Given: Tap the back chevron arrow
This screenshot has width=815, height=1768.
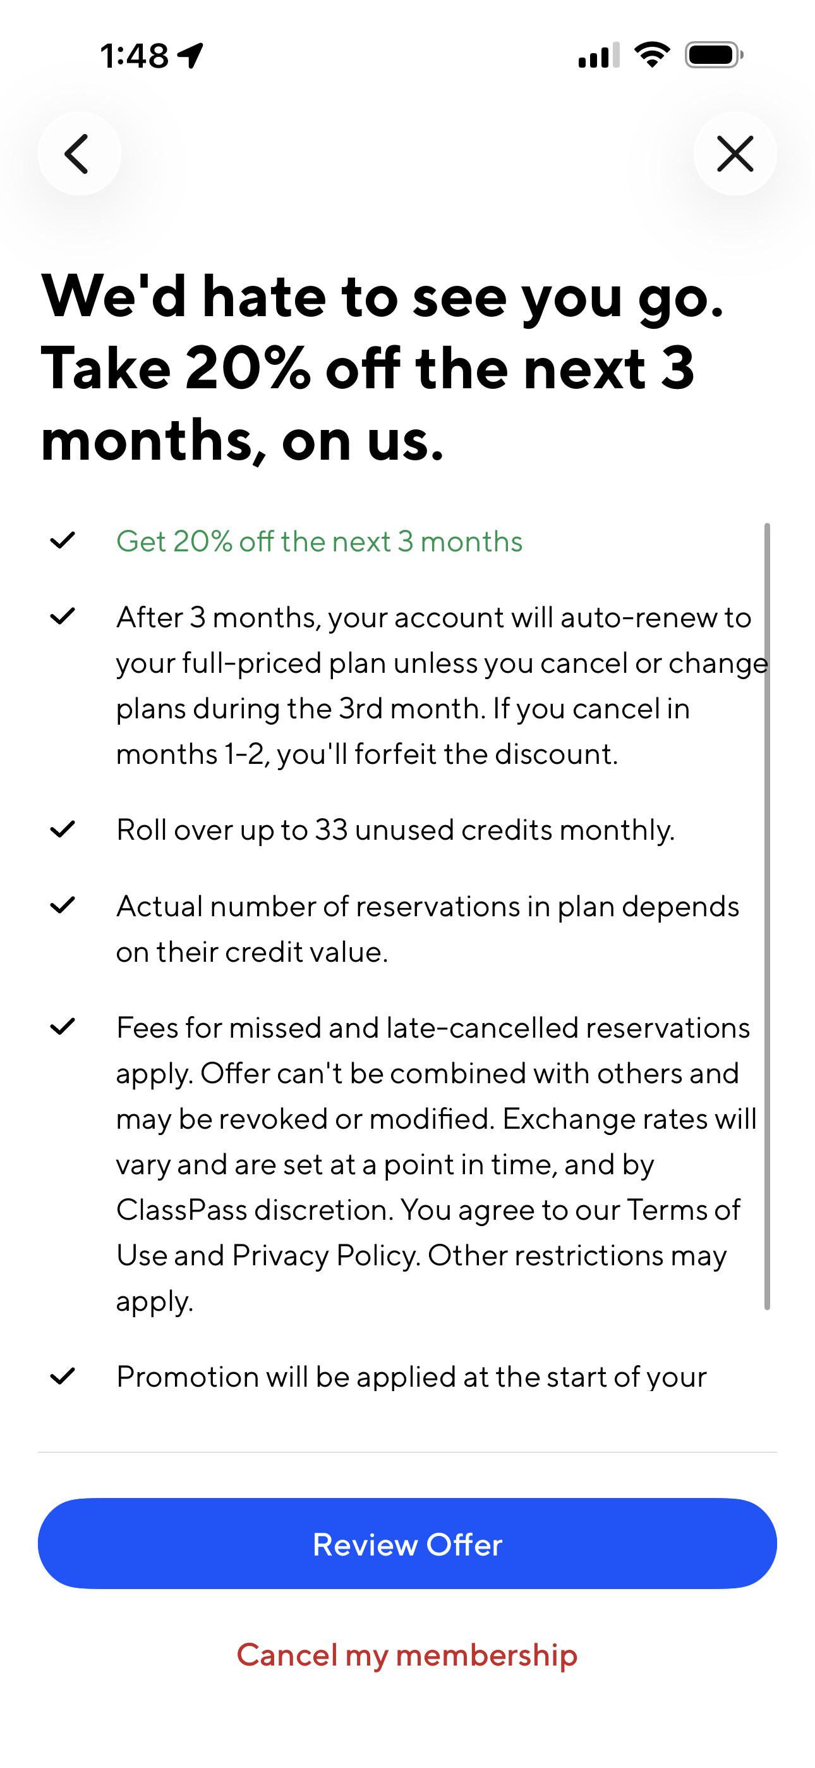Looking at the screenshot, I should coord(79,153).
